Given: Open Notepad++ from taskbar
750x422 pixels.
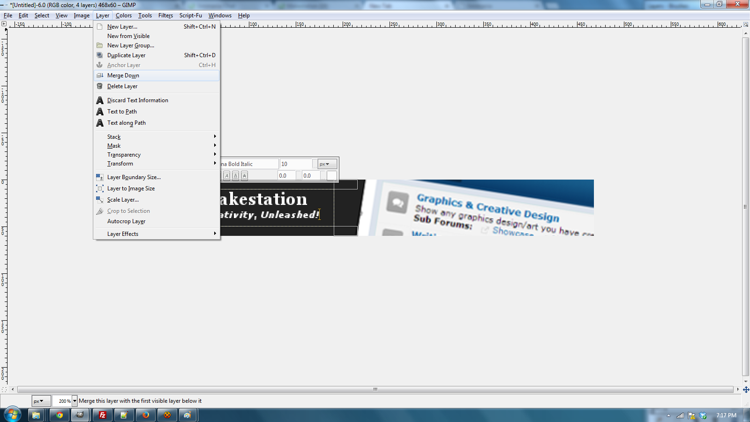Looking at the screenshot, I should coord(124,415).
